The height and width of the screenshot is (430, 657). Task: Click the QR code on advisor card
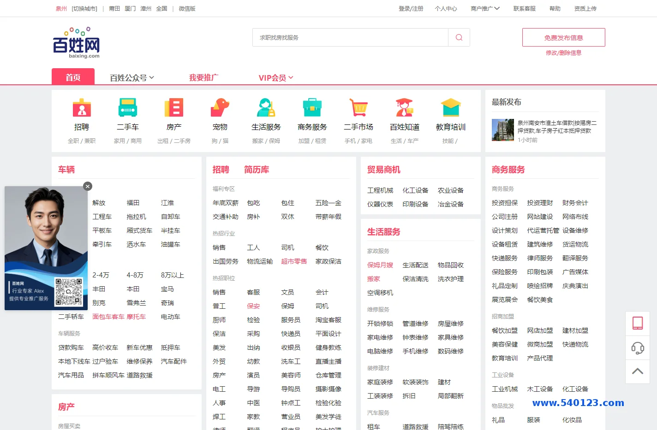69,292
